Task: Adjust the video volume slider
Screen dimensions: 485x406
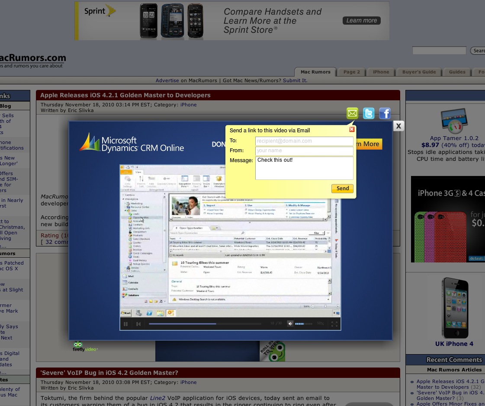Action: pyautogui.click(x=304, y=324)
